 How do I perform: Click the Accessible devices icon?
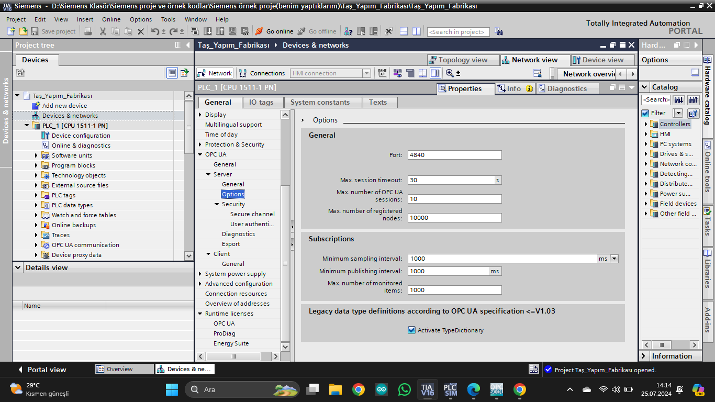click(x=348, y=31)
